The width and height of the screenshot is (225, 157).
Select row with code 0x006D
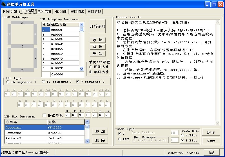coord(61,54)
